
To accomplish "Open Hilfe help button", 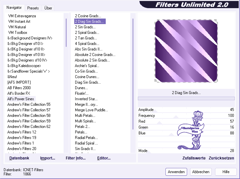I will coord(226,172).
